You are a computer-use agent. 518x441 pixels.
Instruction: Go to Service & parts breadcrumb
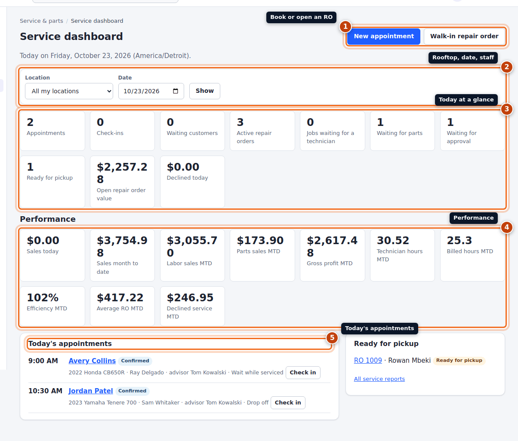point(41,21)
